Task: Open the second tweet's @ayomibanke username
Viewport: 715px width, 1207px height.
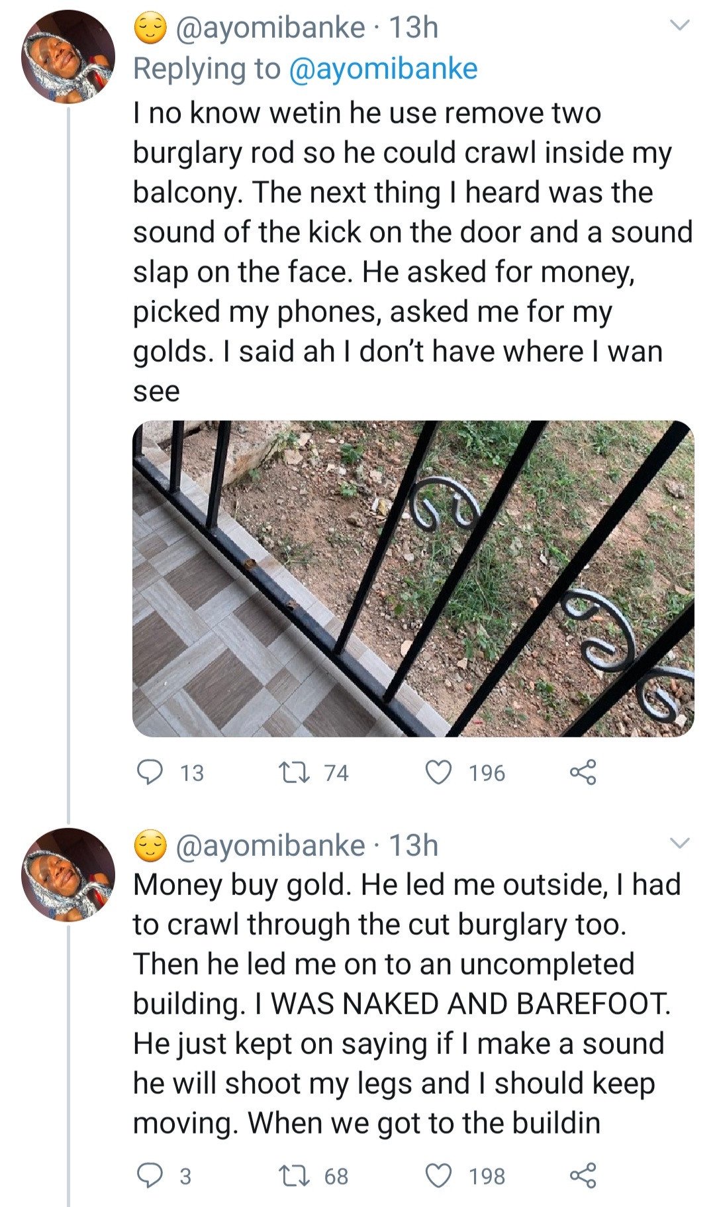Action: [x=270, y=845]
